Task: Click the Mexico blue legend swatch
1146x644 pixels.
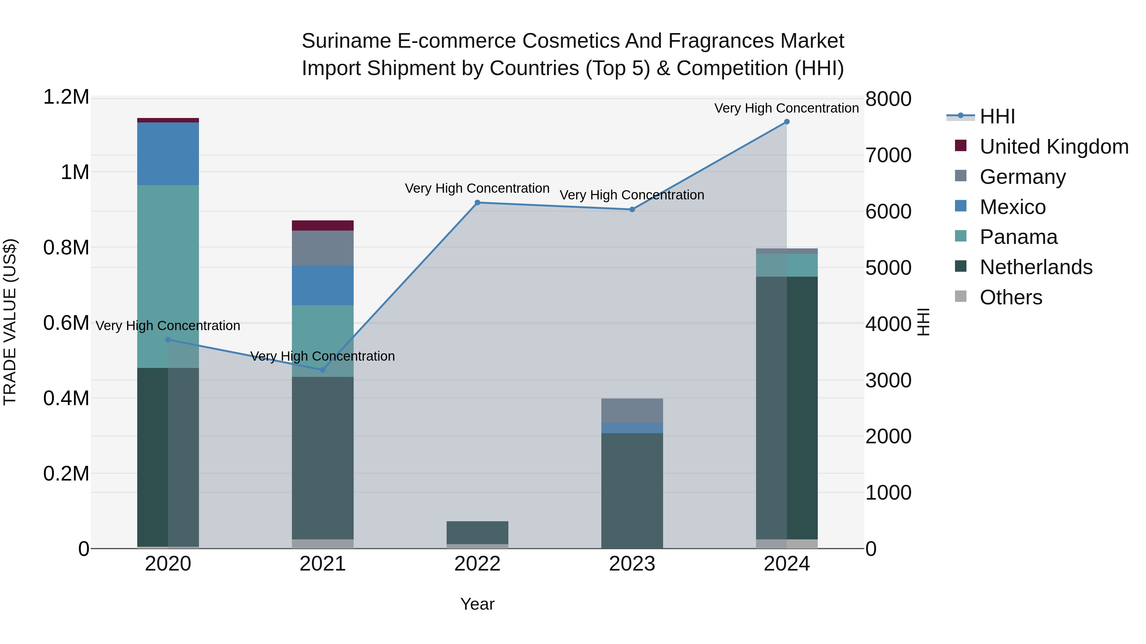Action: pyautogui.click(x=960, y=206)
